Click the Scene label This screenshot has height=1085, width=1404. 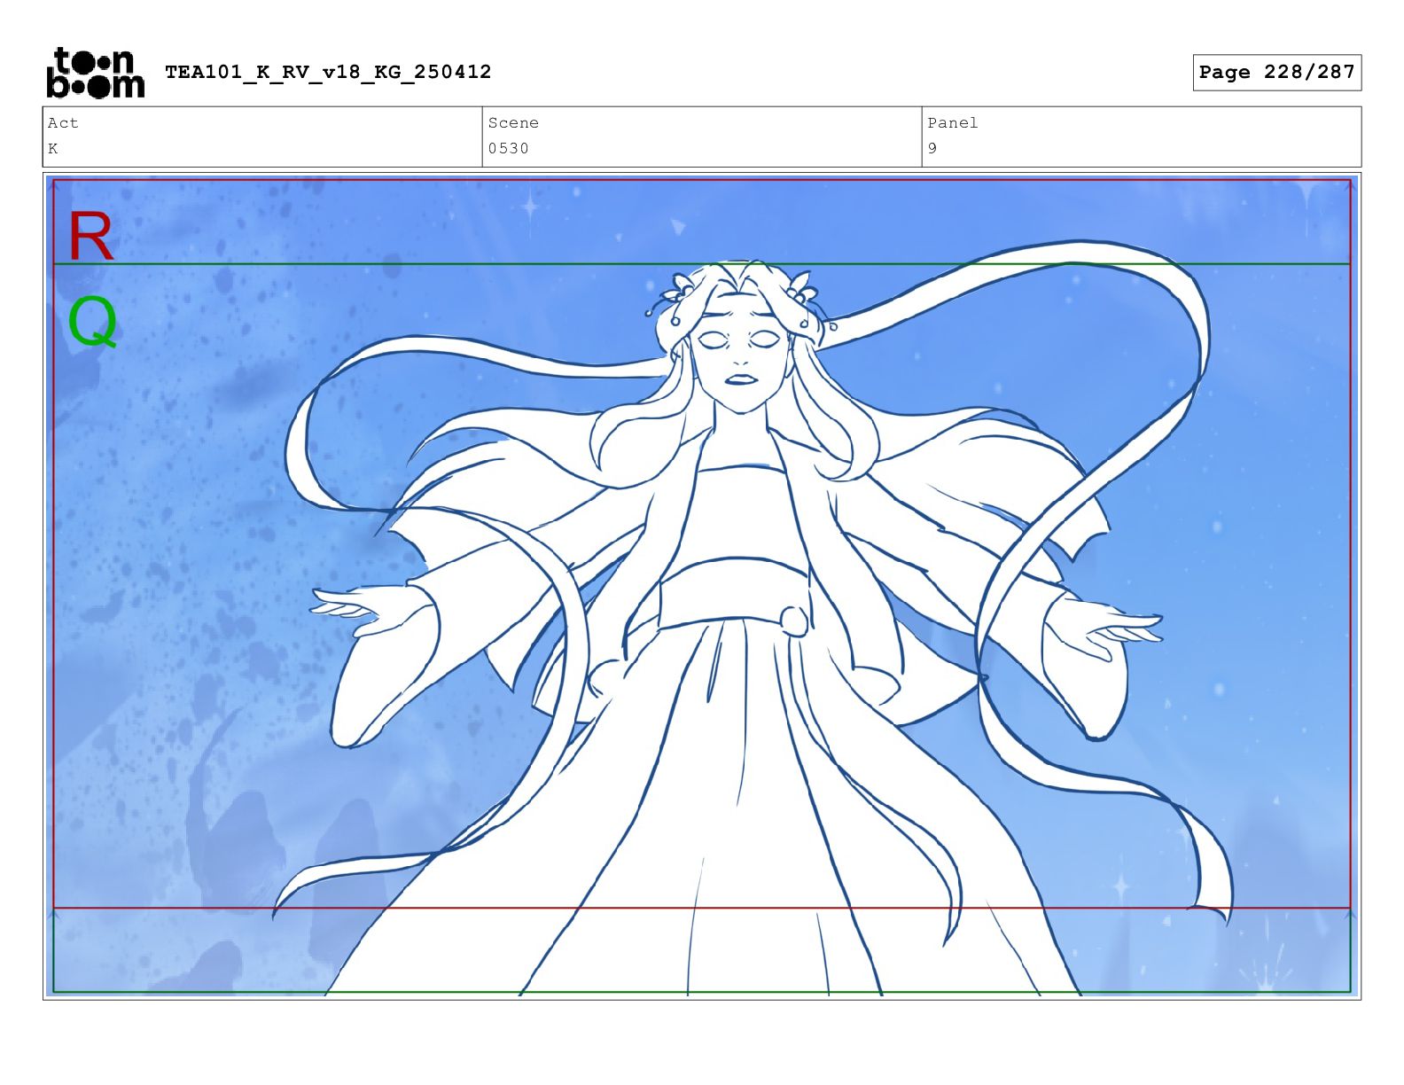tap(513, 123)
